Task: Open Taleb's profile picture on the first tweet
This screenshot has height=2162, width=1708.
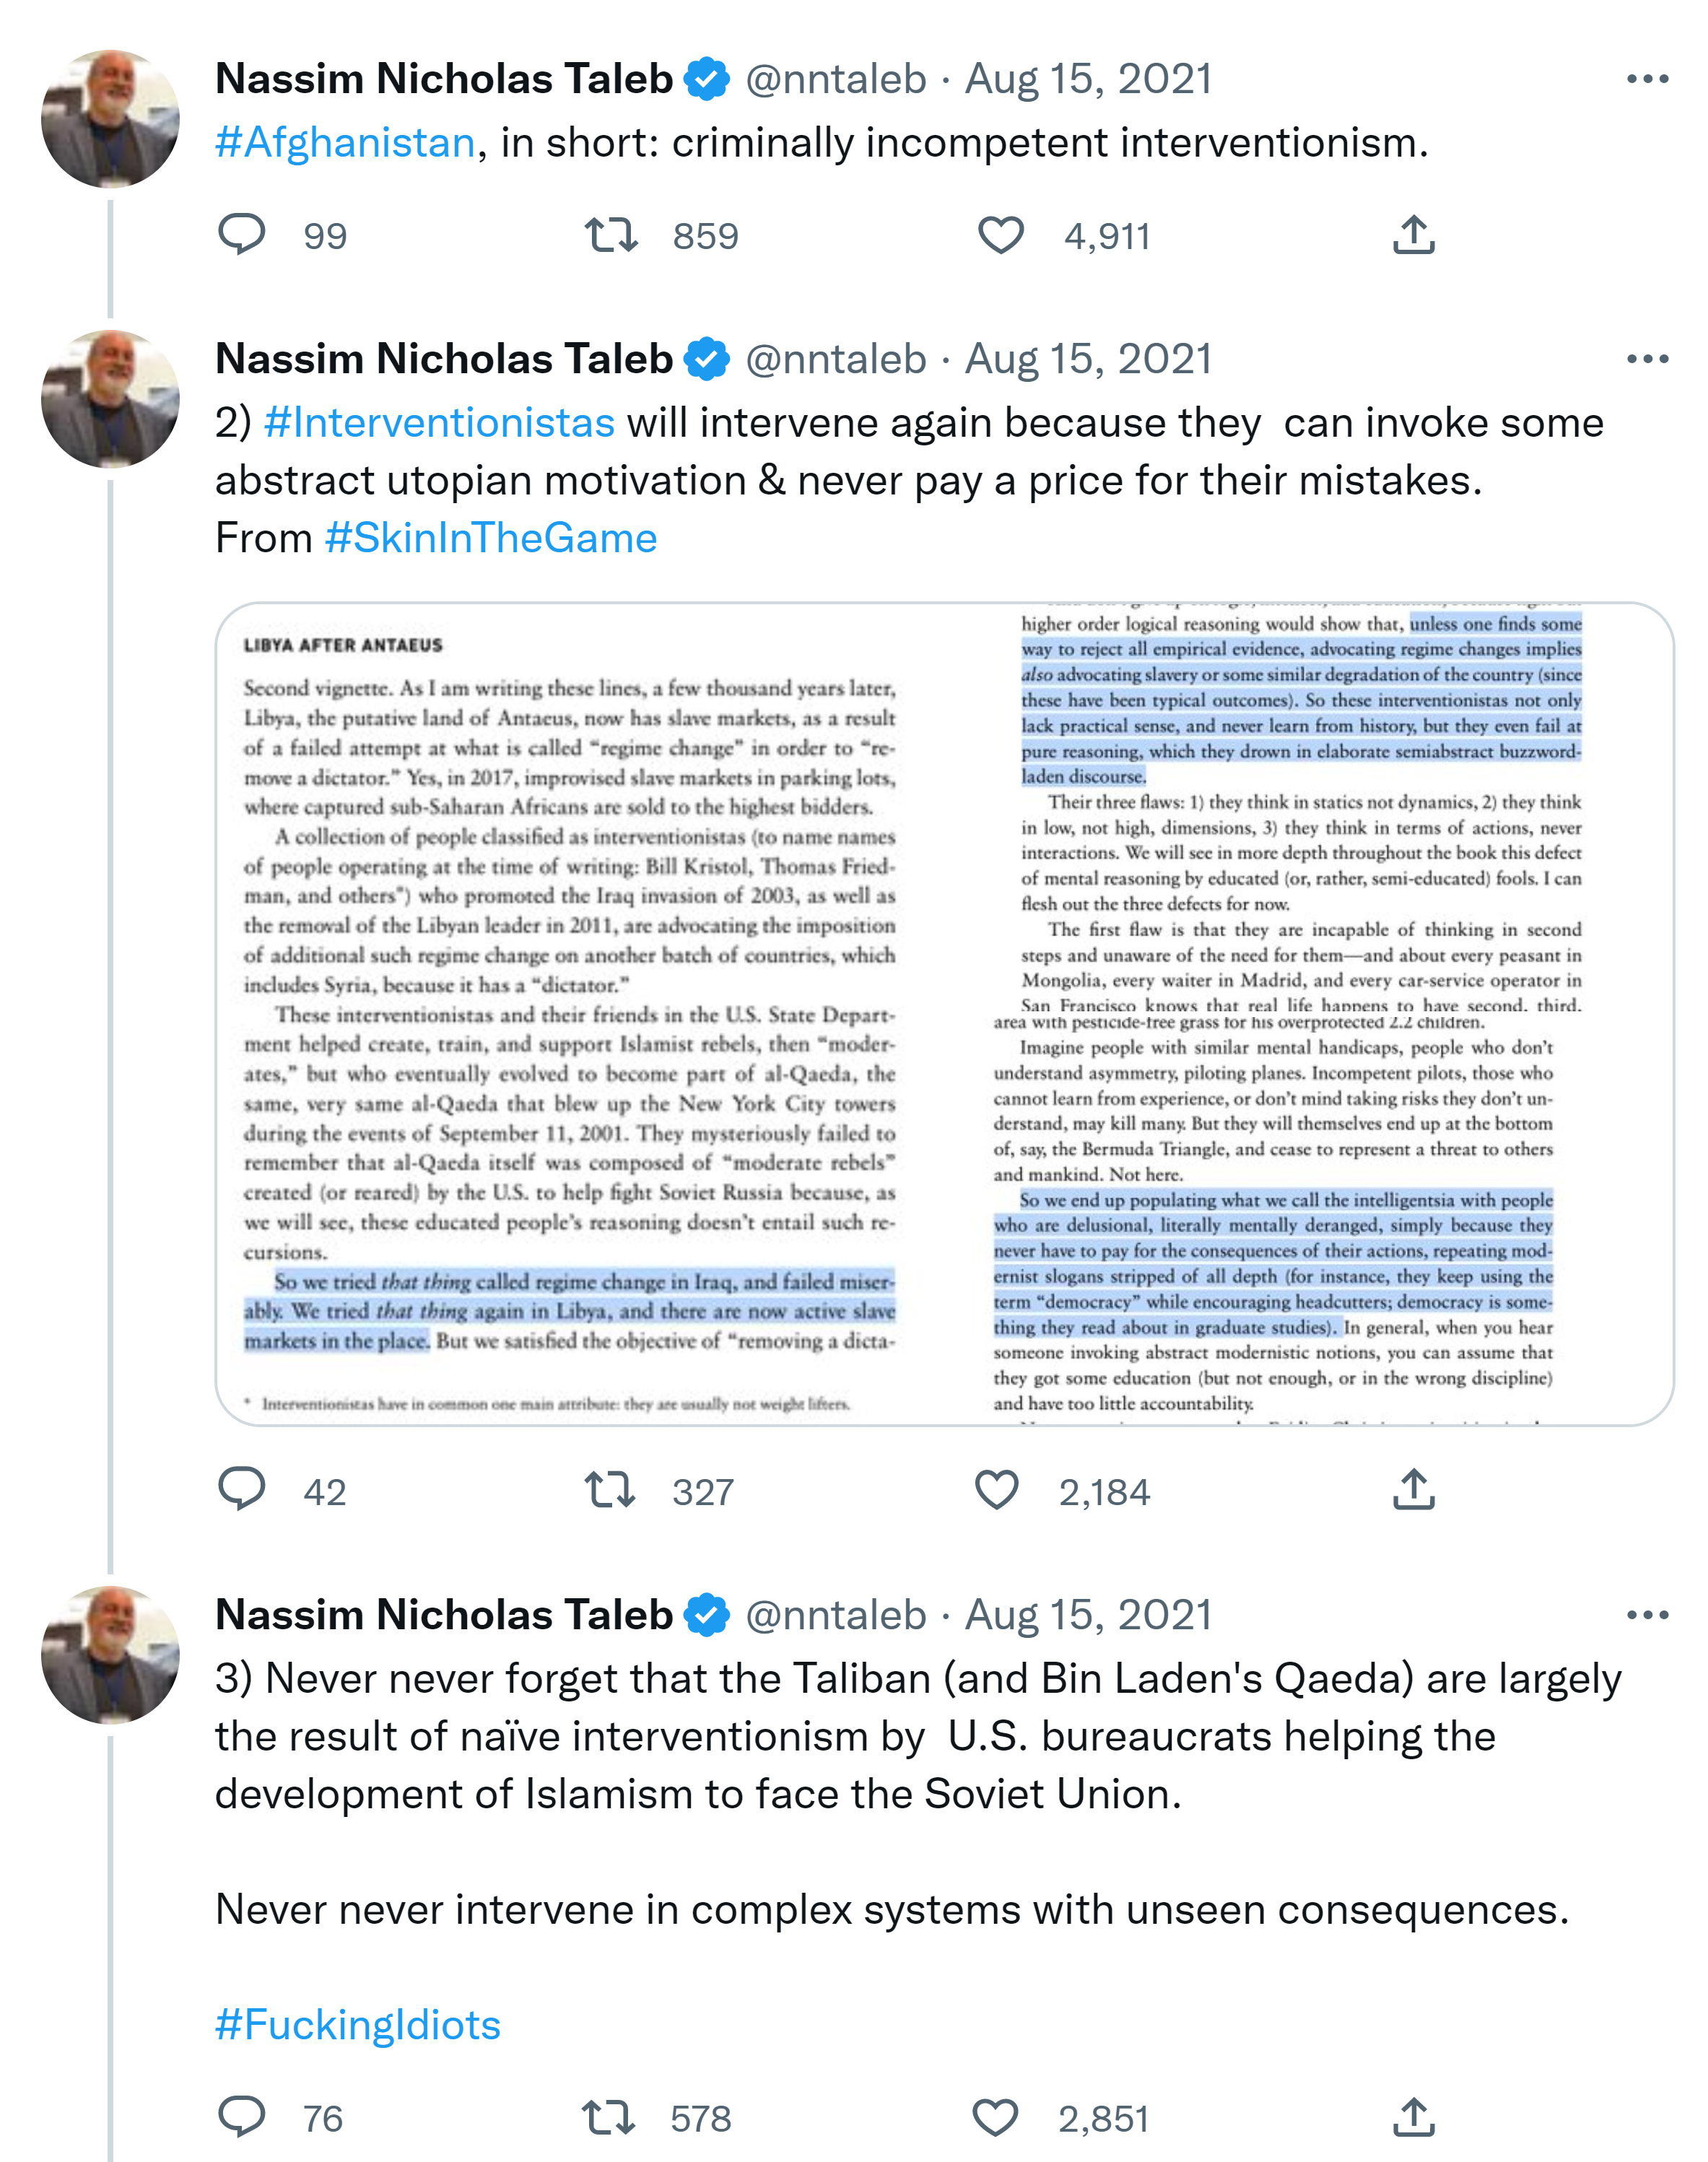Action: tap(110, 119)
